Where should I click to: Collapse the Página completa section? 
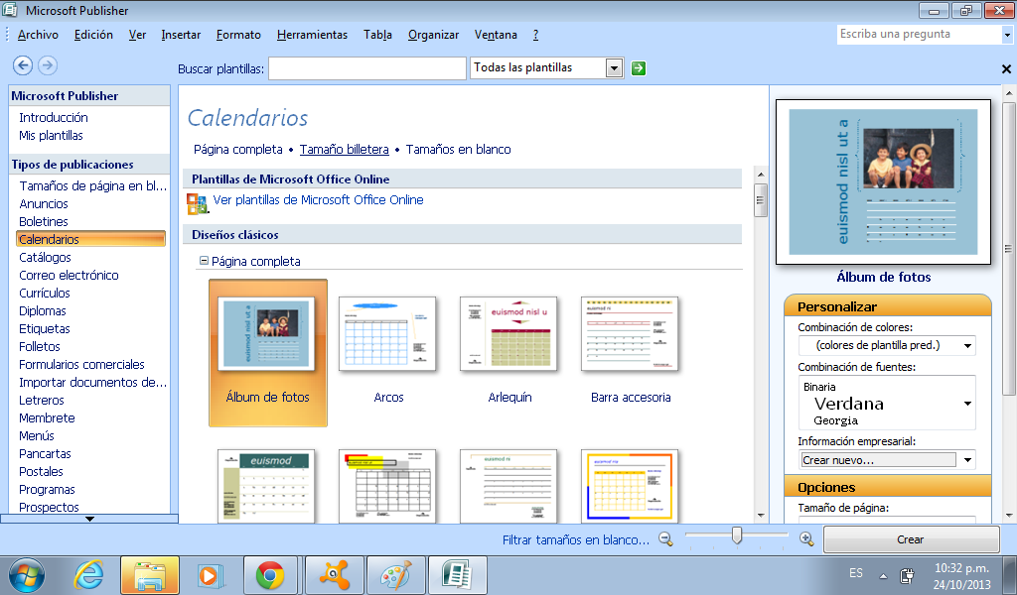pyautogui.click(x=204, y=261)
